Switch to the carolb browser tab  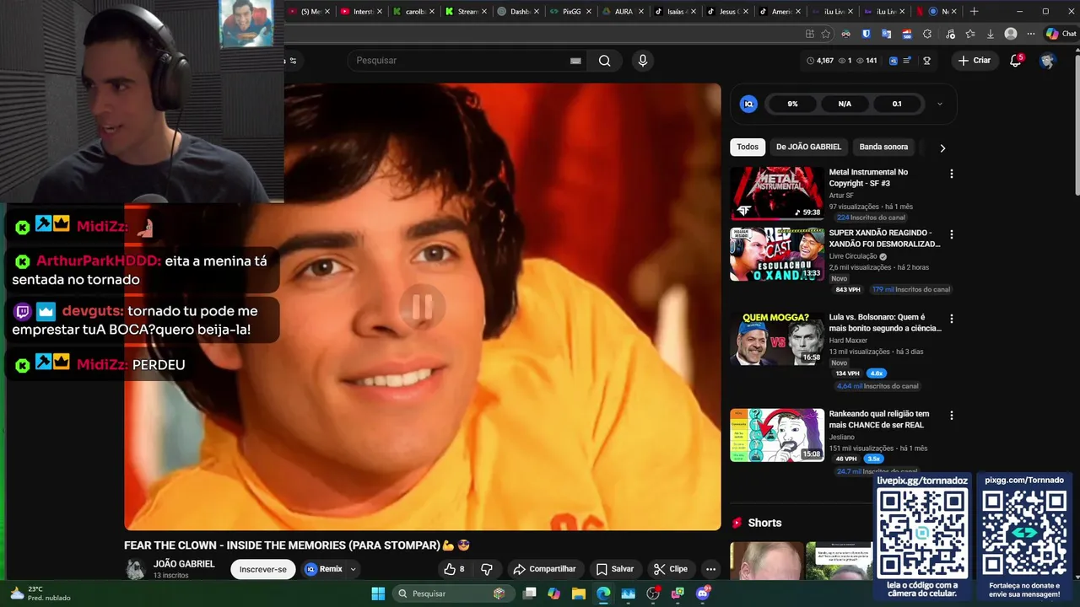click(415, 12)
